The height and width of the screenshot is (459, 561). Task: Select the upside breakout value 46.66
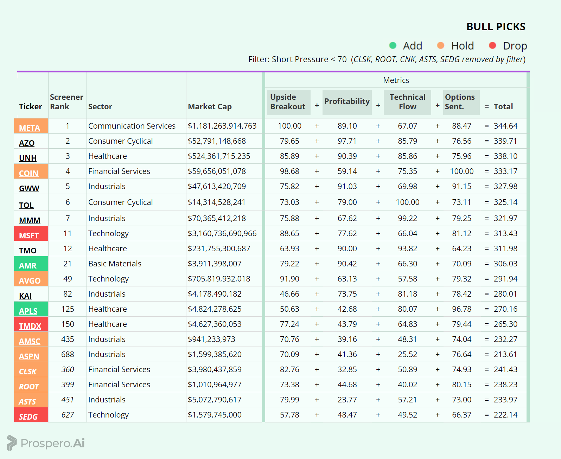289,294
